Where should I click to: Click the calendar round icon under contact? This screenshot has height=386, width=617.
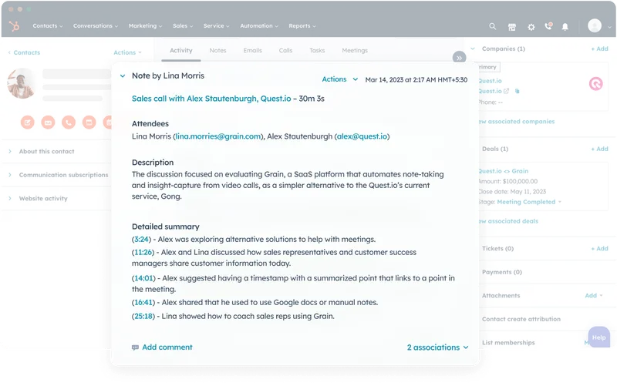89,123
